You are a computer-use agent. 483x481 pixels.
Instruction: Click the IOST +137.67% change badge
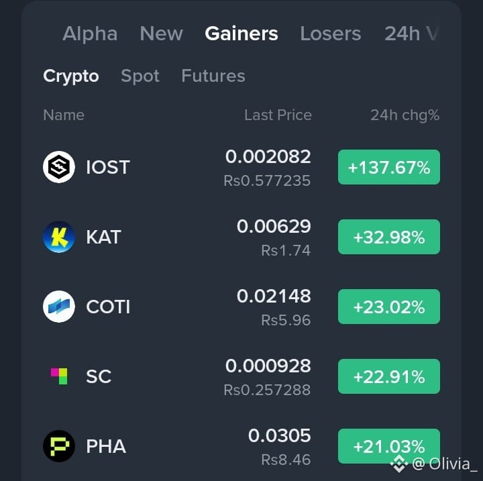(388, 167)
